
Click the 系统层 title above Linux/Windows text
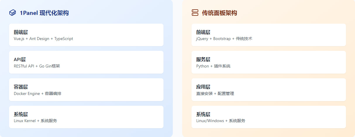(x=203, y=114)
